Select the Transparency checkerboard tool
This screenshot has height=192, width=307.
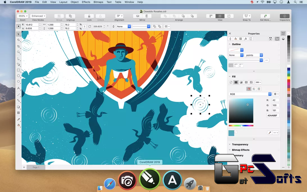click(x=18, y=113)
